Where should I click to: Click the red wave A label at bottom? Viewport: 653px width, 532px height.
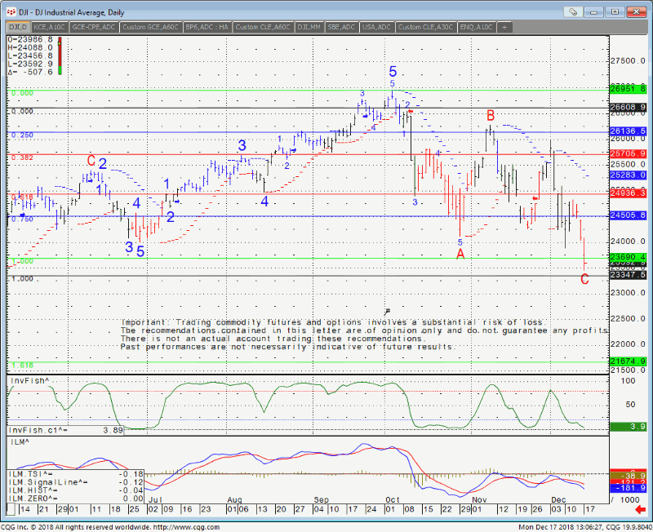pos(460,255)
